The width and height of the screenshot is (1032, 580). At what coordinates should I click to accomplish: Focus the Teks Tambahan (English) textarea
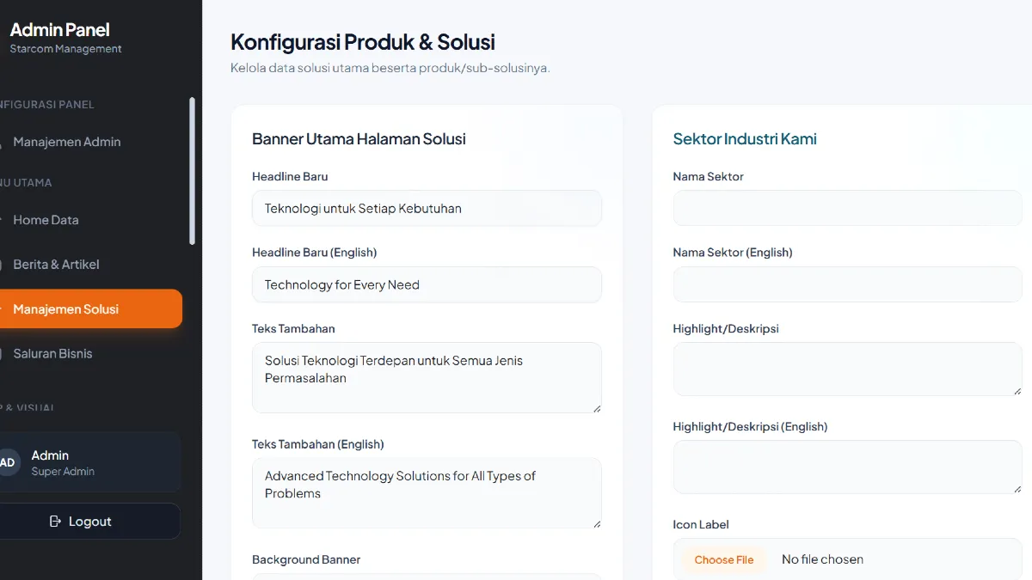tap(427, 492)
